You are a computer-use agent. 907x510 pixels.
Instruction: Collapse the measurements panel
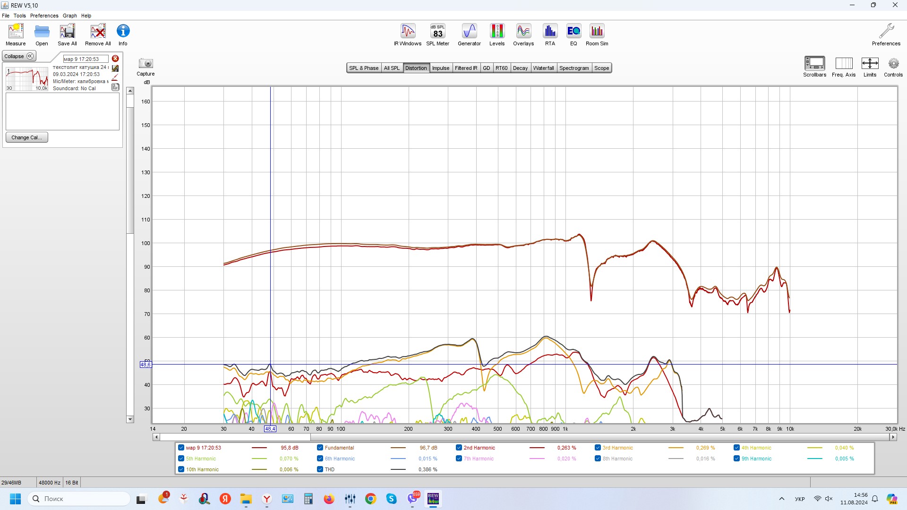(x=19, y=56)
